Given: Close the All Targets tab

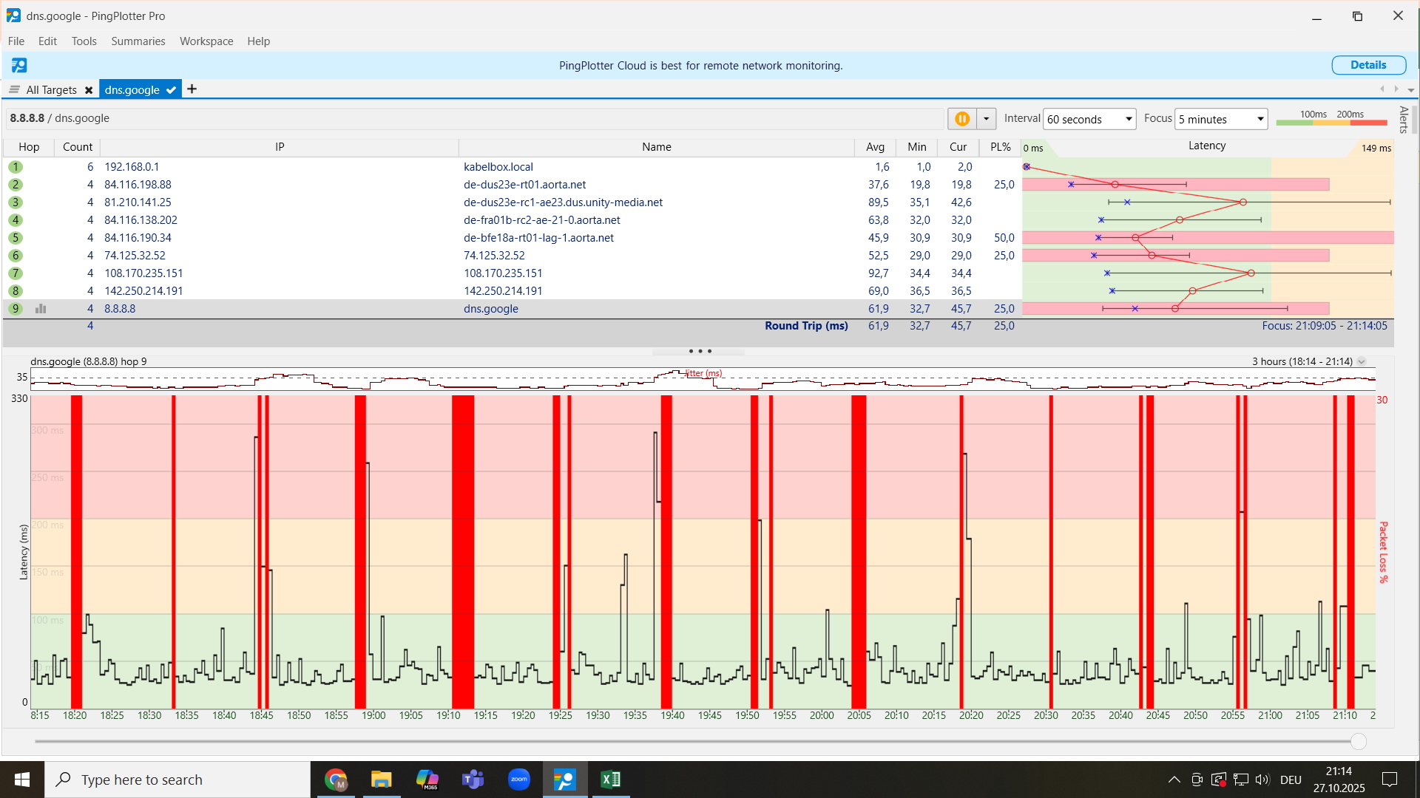Looking at the screenshot, I should pos(89,90).
